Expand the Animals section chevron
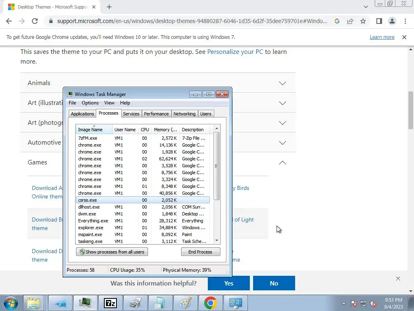The image size is (414, 311). click(x=283, y=83)
